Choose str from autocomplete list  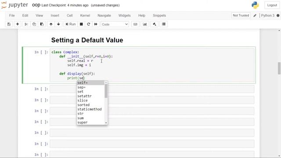pos(91,114)
